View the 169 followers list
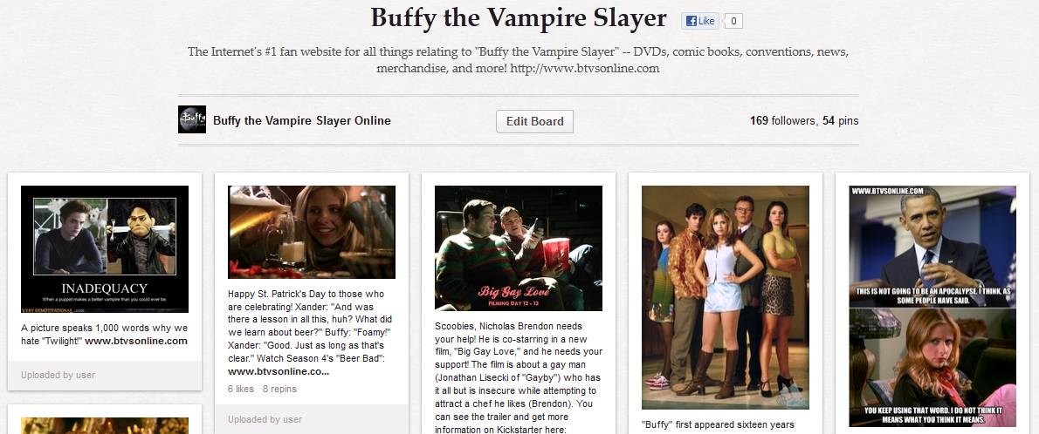 pyautogui.click(x=782, y=120)
